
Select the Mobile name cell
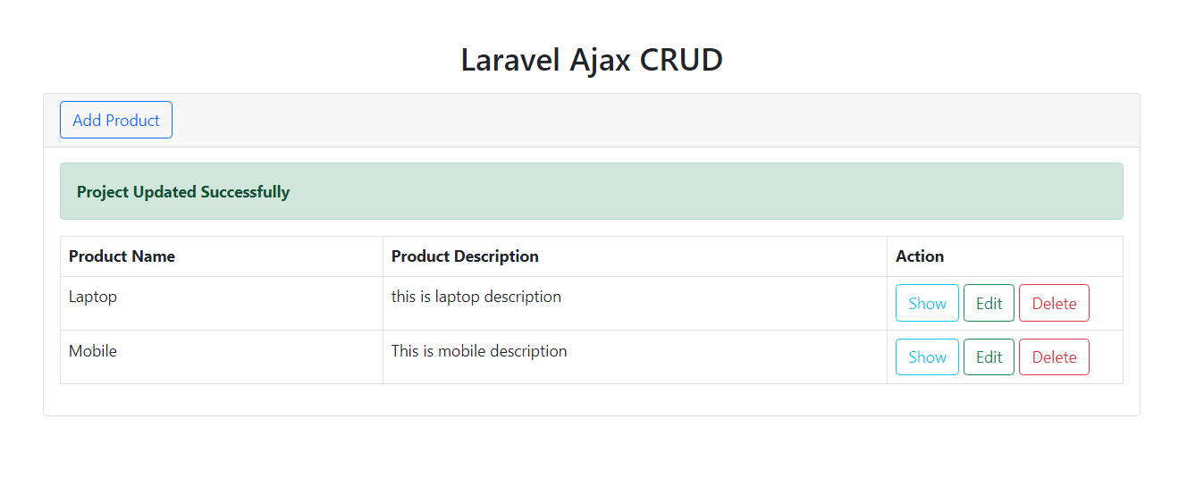(93, 351)
